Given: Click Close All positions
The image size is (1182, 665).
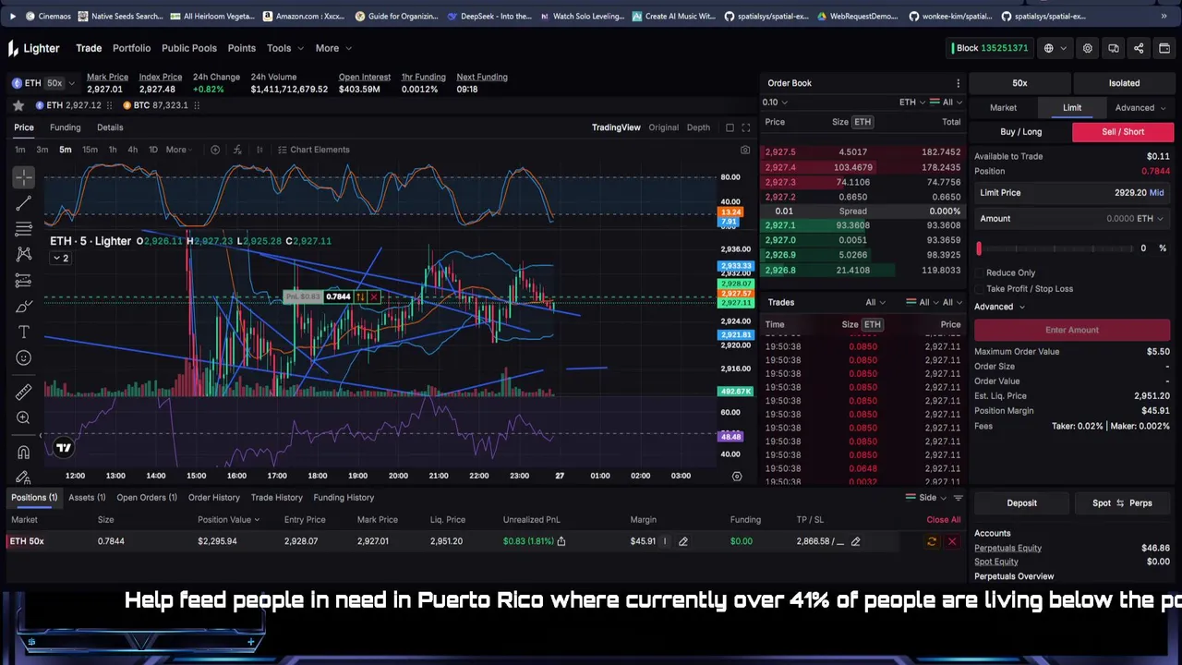Looking at the screenshot, I should pyautogui.click(x=943, y=520).
